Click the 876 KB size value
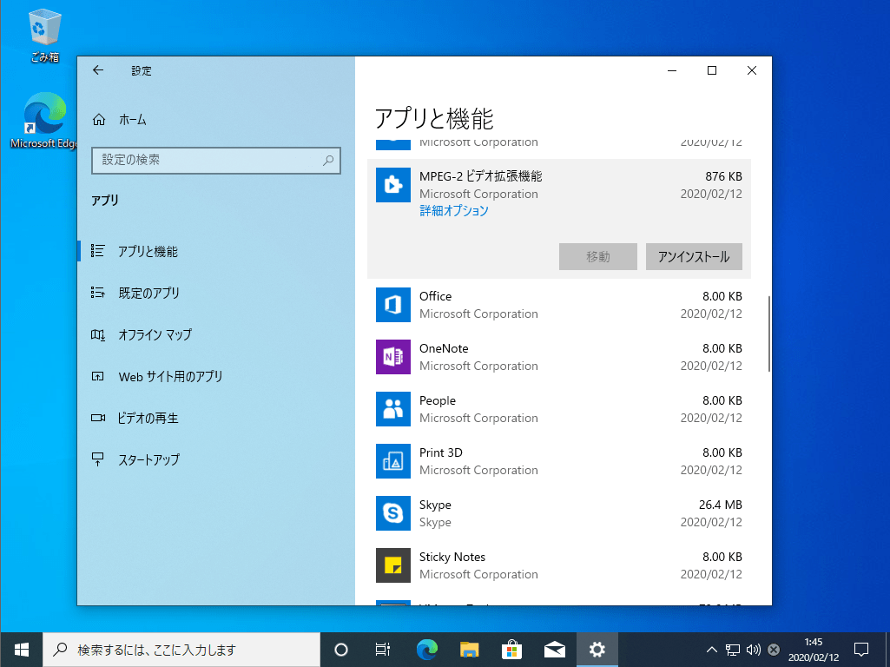The width and height of the screenshot is (890, 667). pos(723,176)
